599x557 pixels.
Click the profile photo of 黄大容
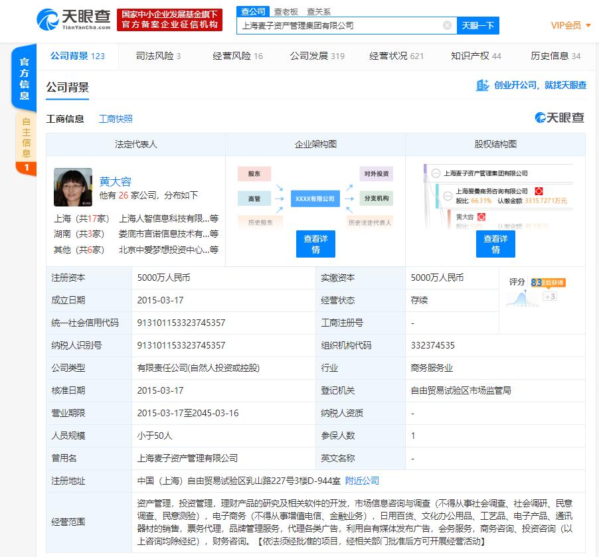click(73, 187)
